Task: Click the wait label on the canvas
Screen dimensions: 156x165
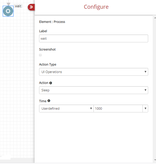Action: 18,6
